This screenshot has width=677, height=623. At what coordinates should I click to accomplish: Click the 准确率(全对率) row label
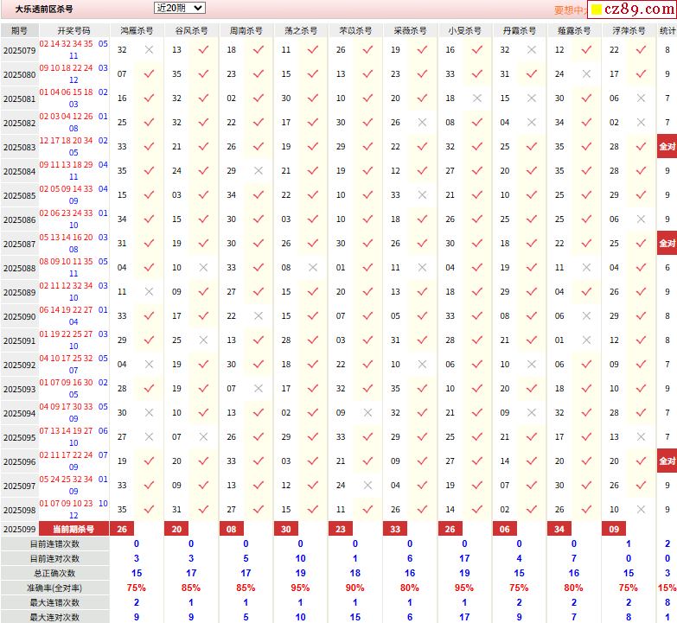(54, 588)
